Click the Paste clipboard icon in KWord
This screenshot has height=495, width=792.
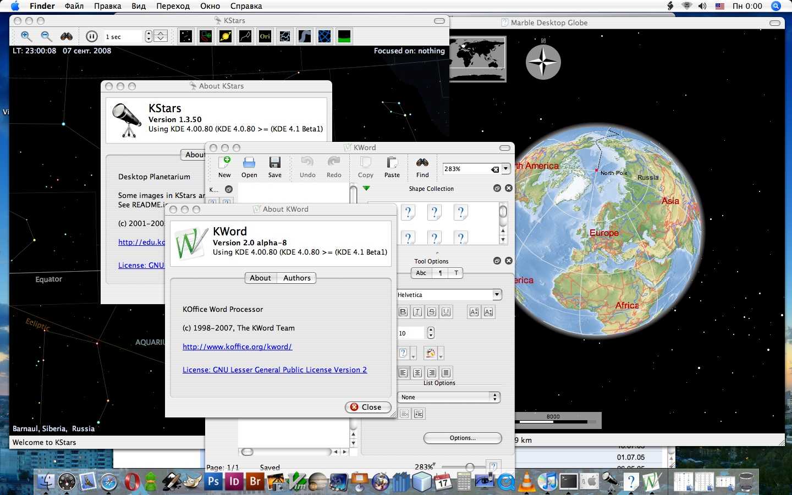coord(392,167)
